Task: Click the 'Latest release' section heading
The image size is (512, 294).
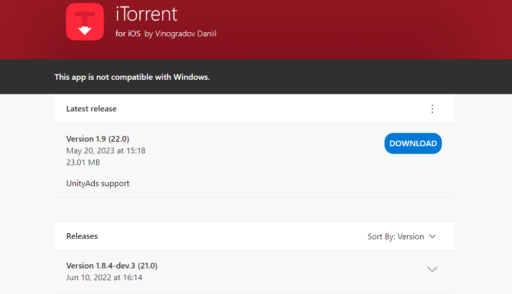Action: 92,109
